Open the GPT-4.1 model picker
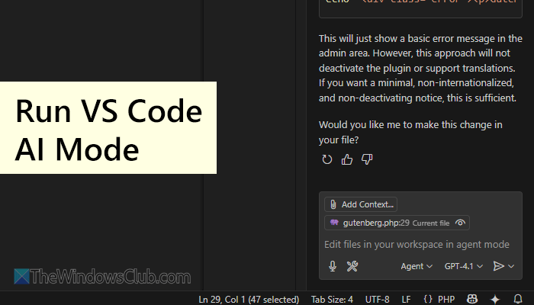Image resolution: width=534 pixels, height=305 pixels. click(x=464, y=266)
